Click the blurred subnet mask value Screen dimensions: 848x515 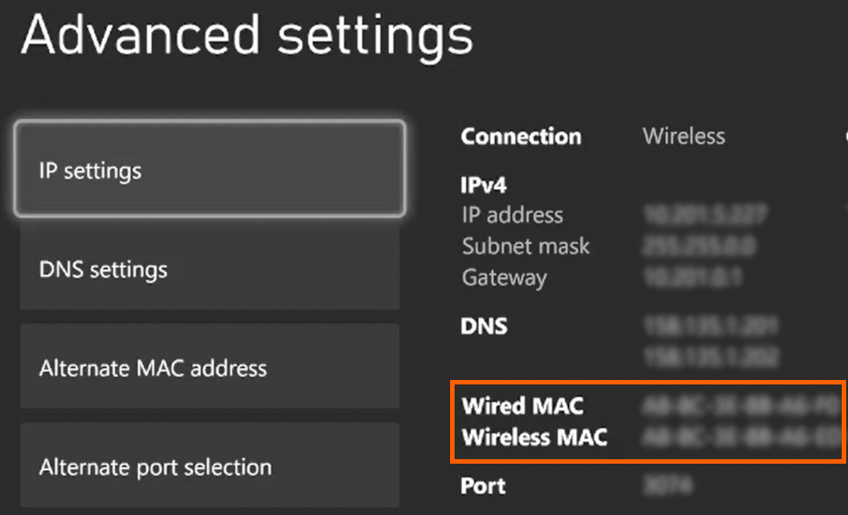699,246
